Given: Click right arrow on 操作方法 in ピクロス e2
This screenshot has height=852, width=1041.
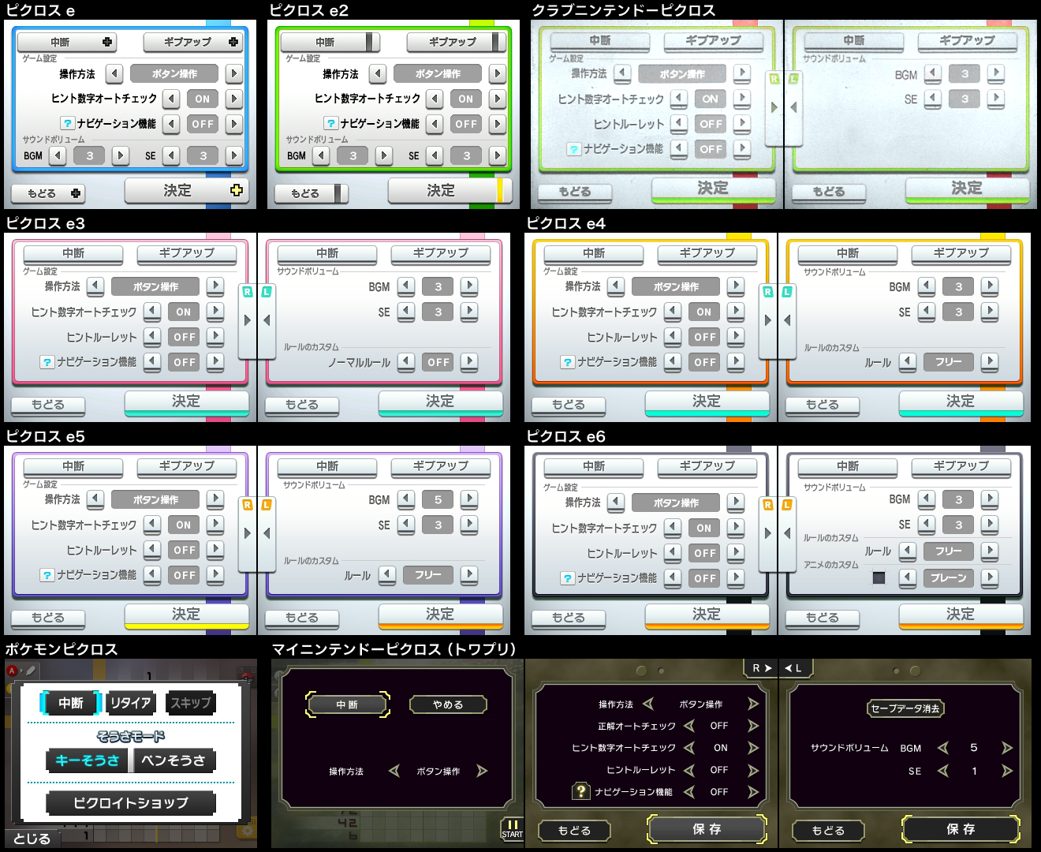Looking at the screenshot, I should 498,73.
